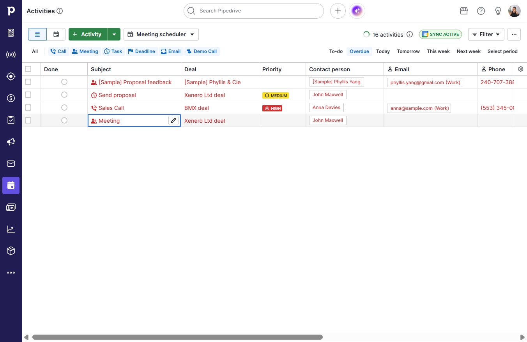Mark Meeting activity as done

coord(64,120)
